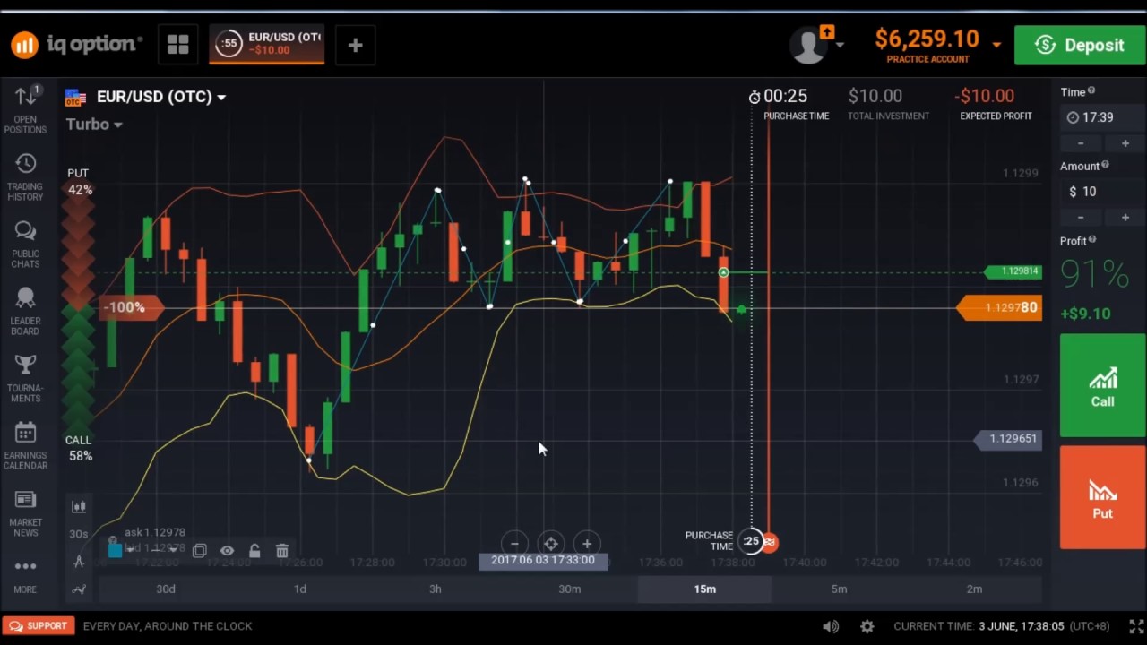Click the help icon beside Time
The image size is (1147, 645).
click(1091, 91)
